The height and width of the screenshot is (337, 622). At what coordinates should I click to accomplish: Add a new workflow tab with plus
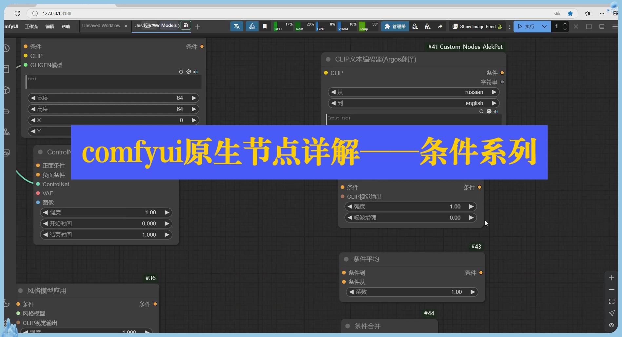click(x=197, y=27)
